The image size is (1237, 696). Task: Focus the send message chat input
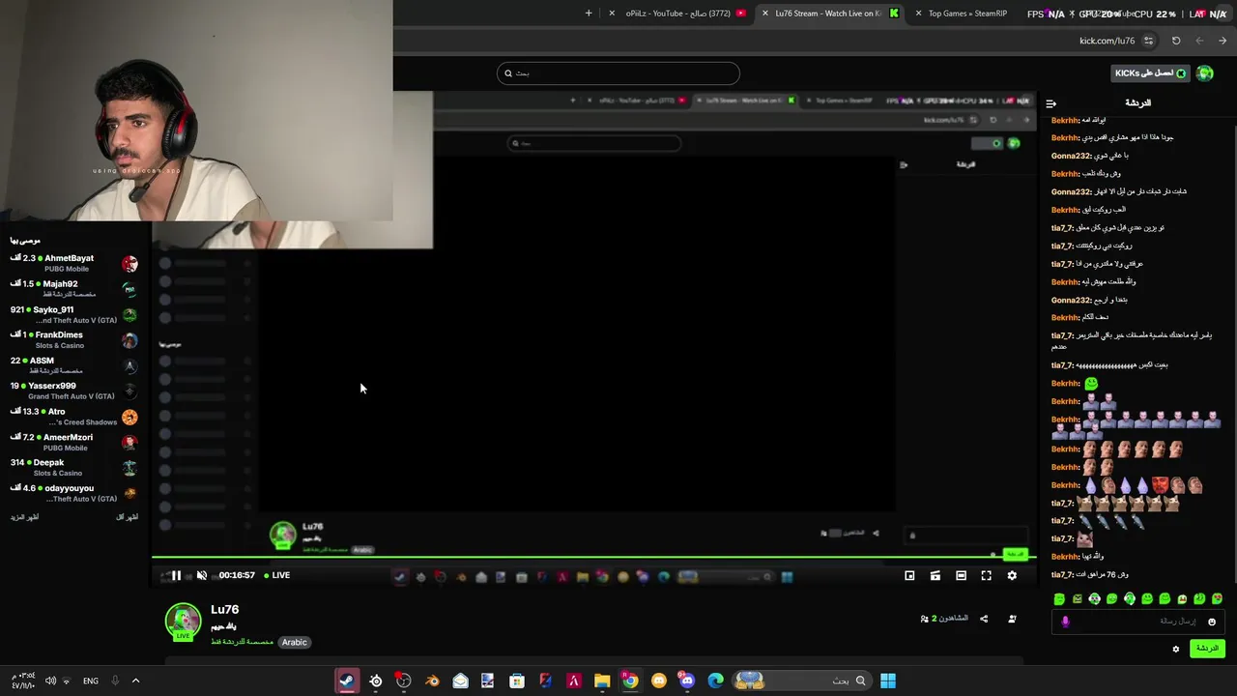point(1137,622)
